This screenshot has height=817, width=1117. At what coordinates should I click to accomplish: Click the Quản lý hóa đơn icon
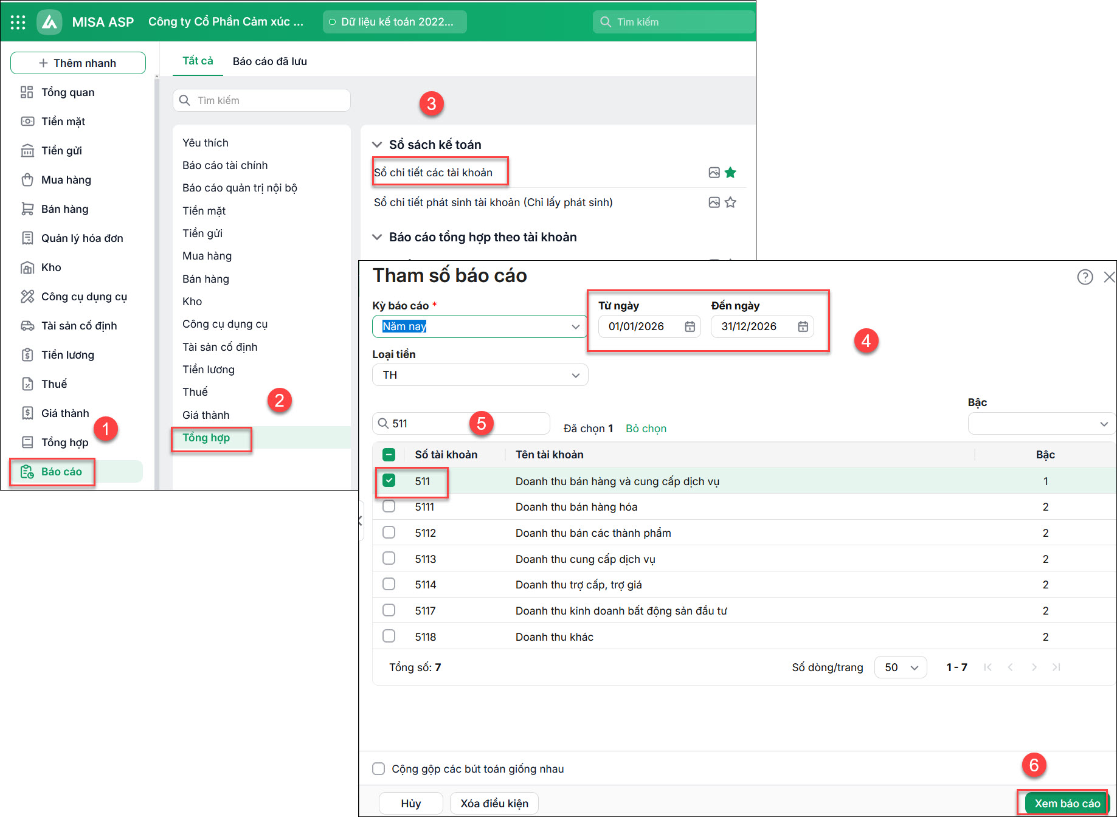tap(27, 238)
